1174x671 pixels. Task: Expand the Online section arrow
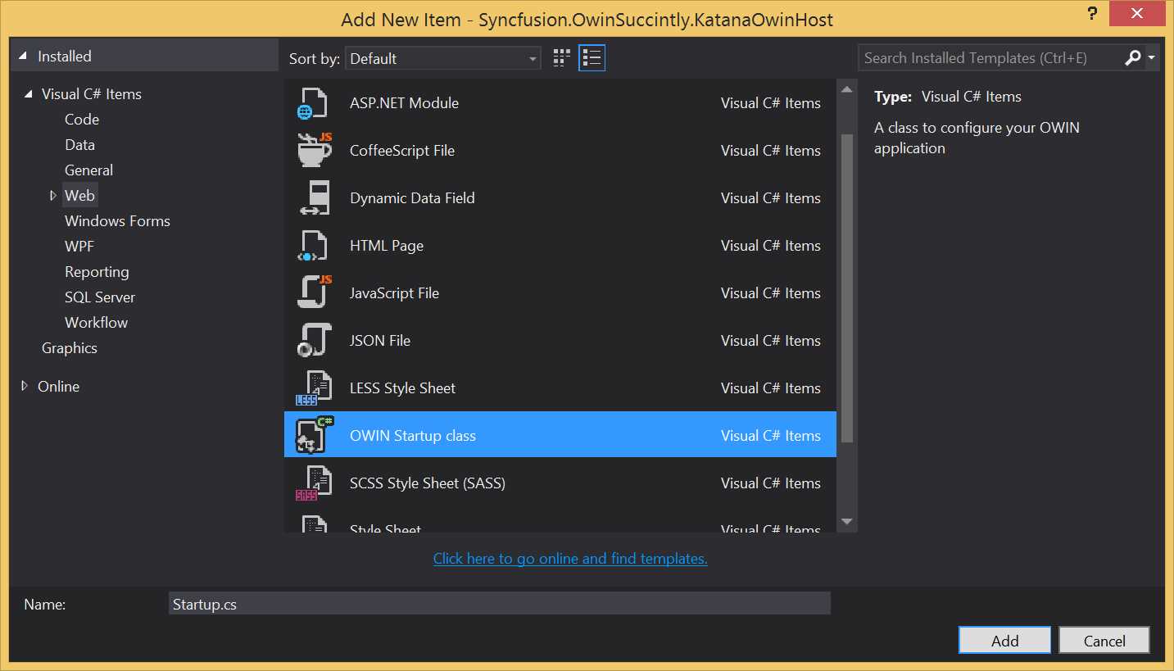coord(25,387)
